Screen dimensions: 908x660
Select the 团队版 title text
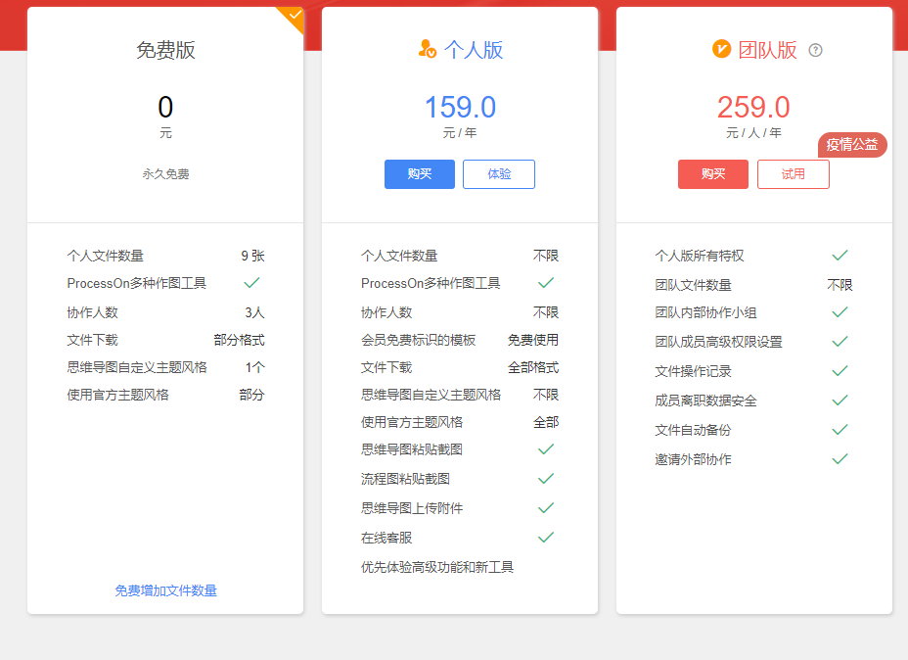point(767,50)
